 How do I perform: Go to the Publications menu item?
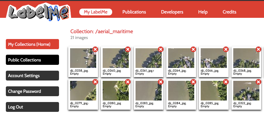[134, 12]
